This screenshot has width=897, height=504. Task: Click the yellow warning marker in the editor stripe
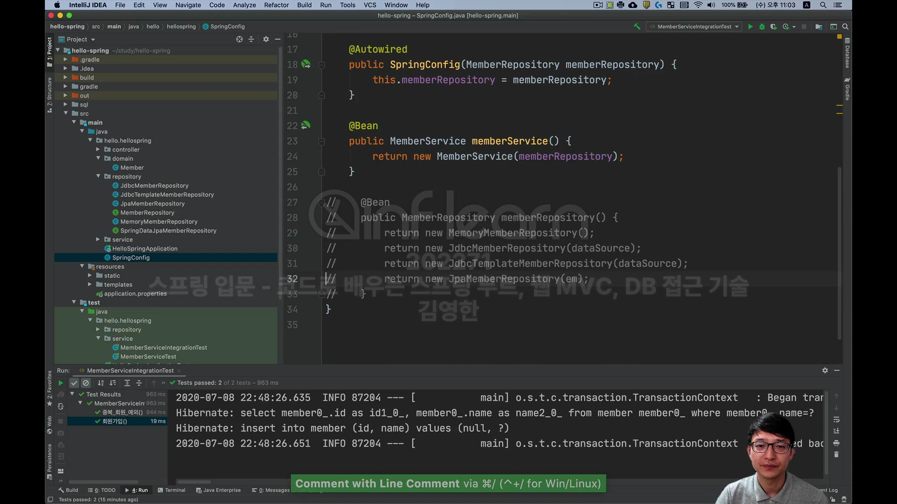point(840,36)
